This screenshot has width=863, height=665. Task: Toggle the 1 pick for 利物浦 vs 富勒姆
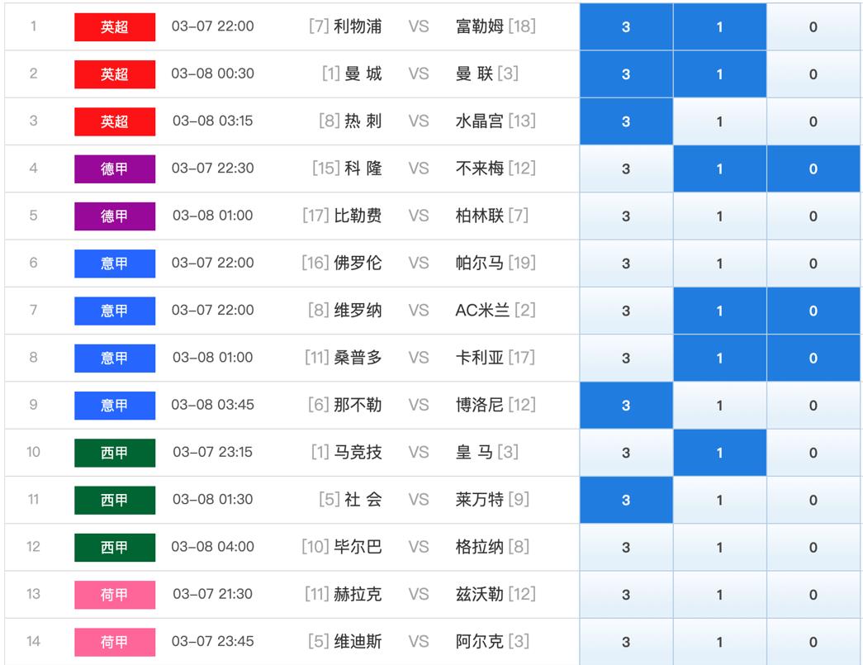coord(719,26)
